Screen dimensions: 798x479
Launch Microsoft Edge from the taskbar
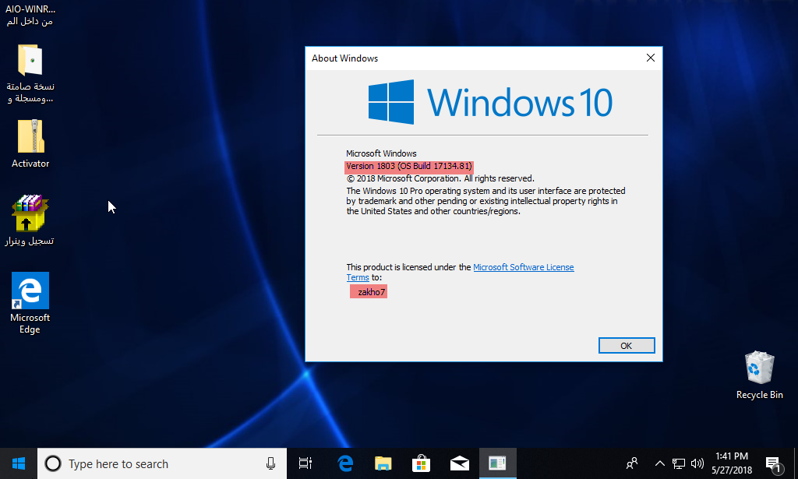(345, 463)
